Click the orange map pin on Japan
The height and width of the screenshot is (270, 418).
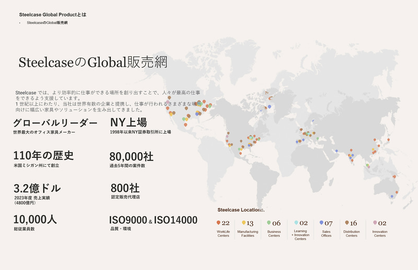pyautogui.click(x=388, y=140)
